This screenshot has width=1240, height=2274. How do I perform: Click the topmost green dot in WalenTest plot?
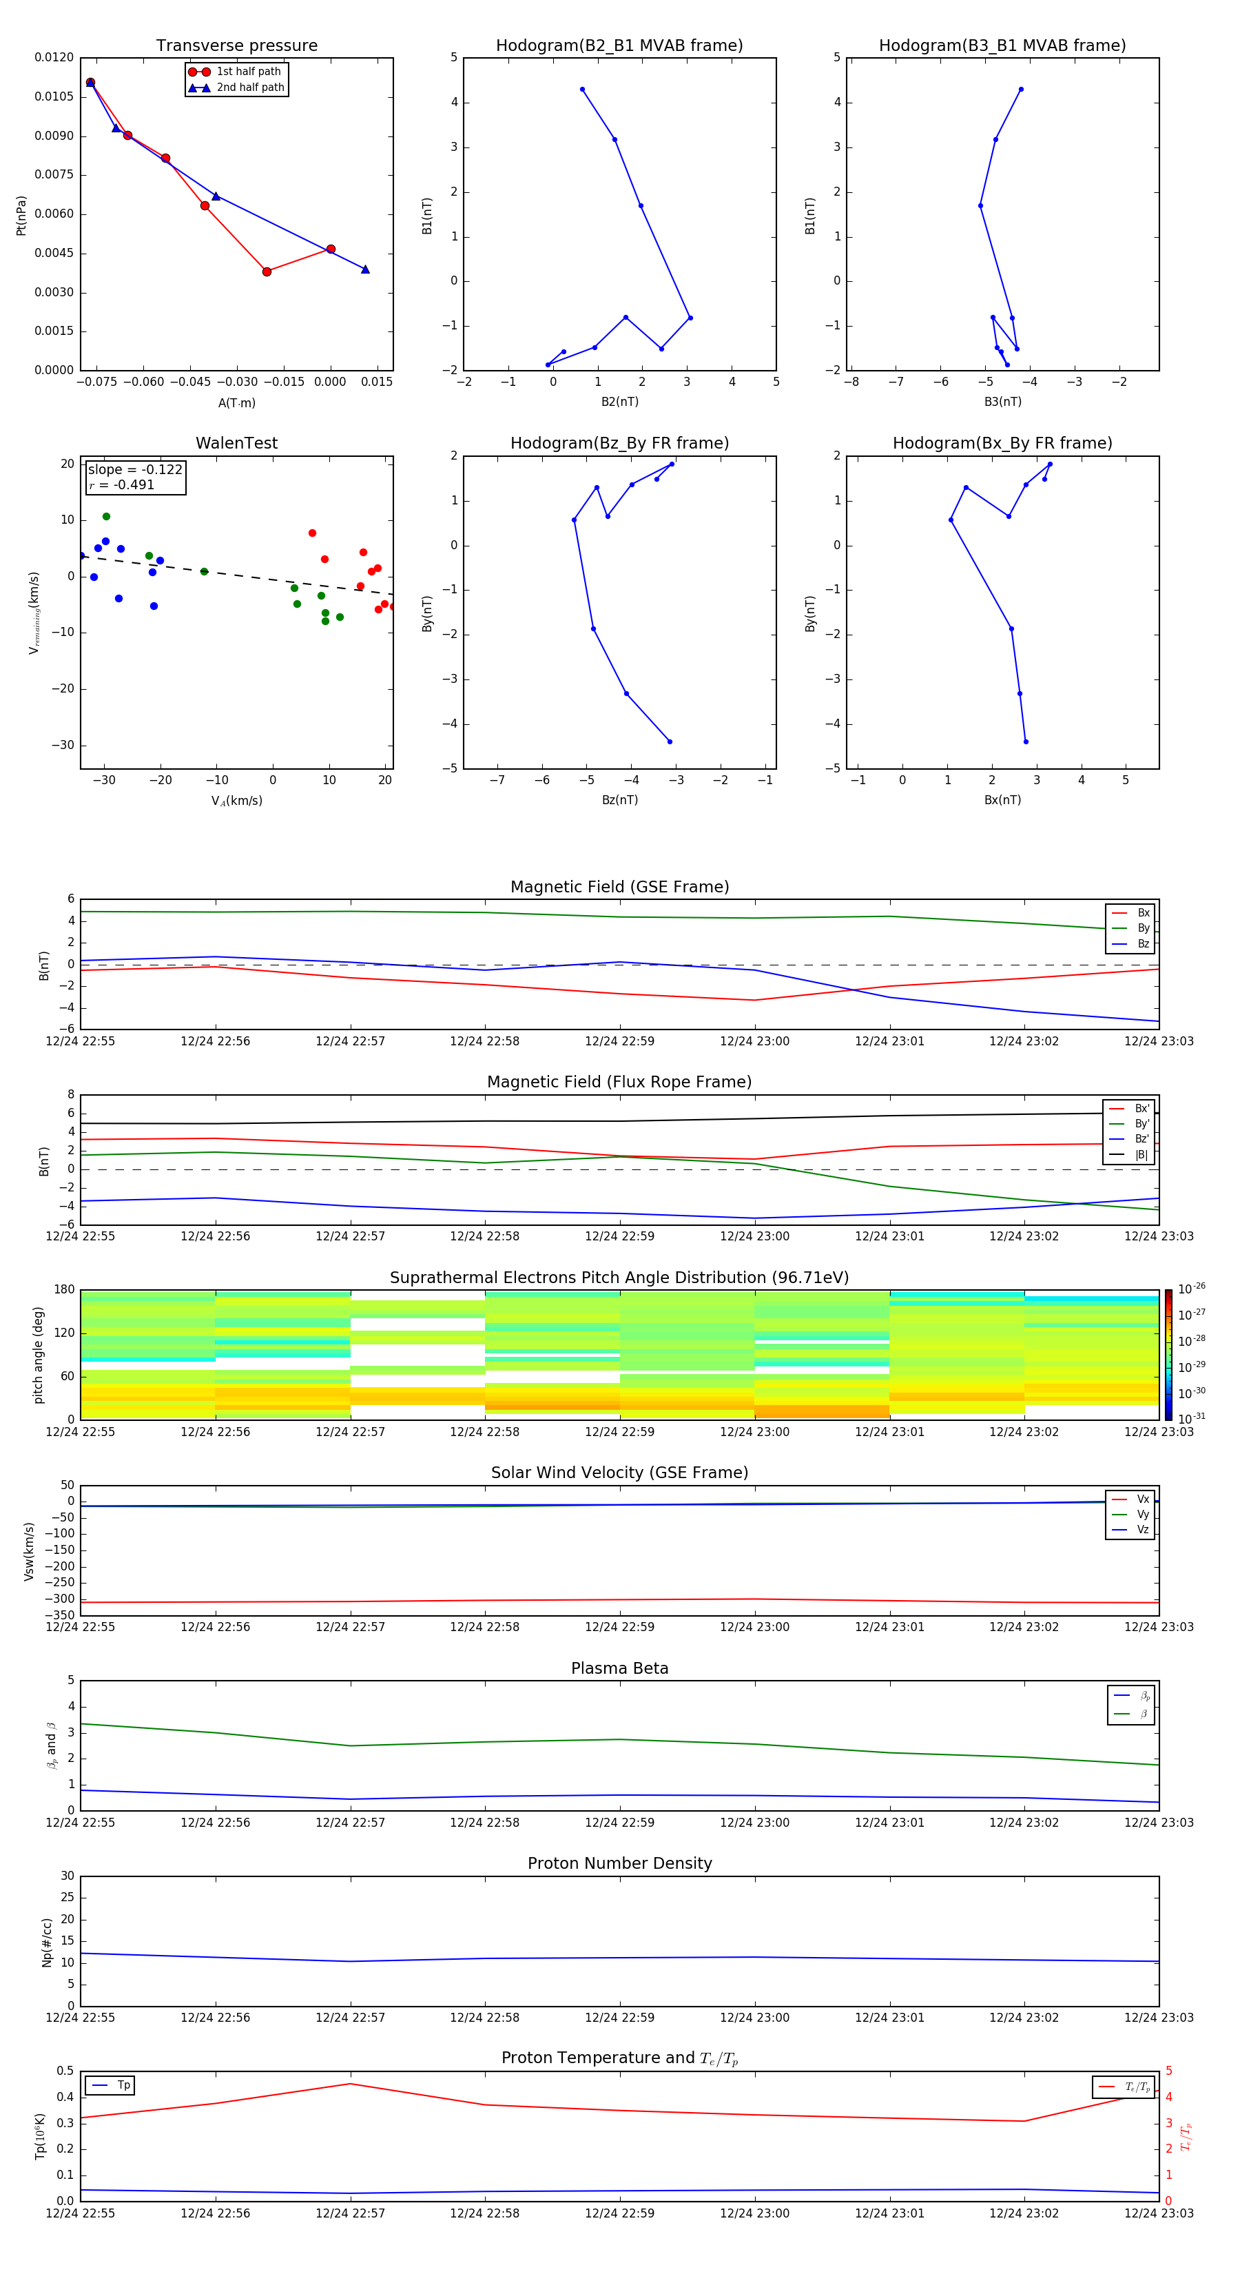(106, 516)
